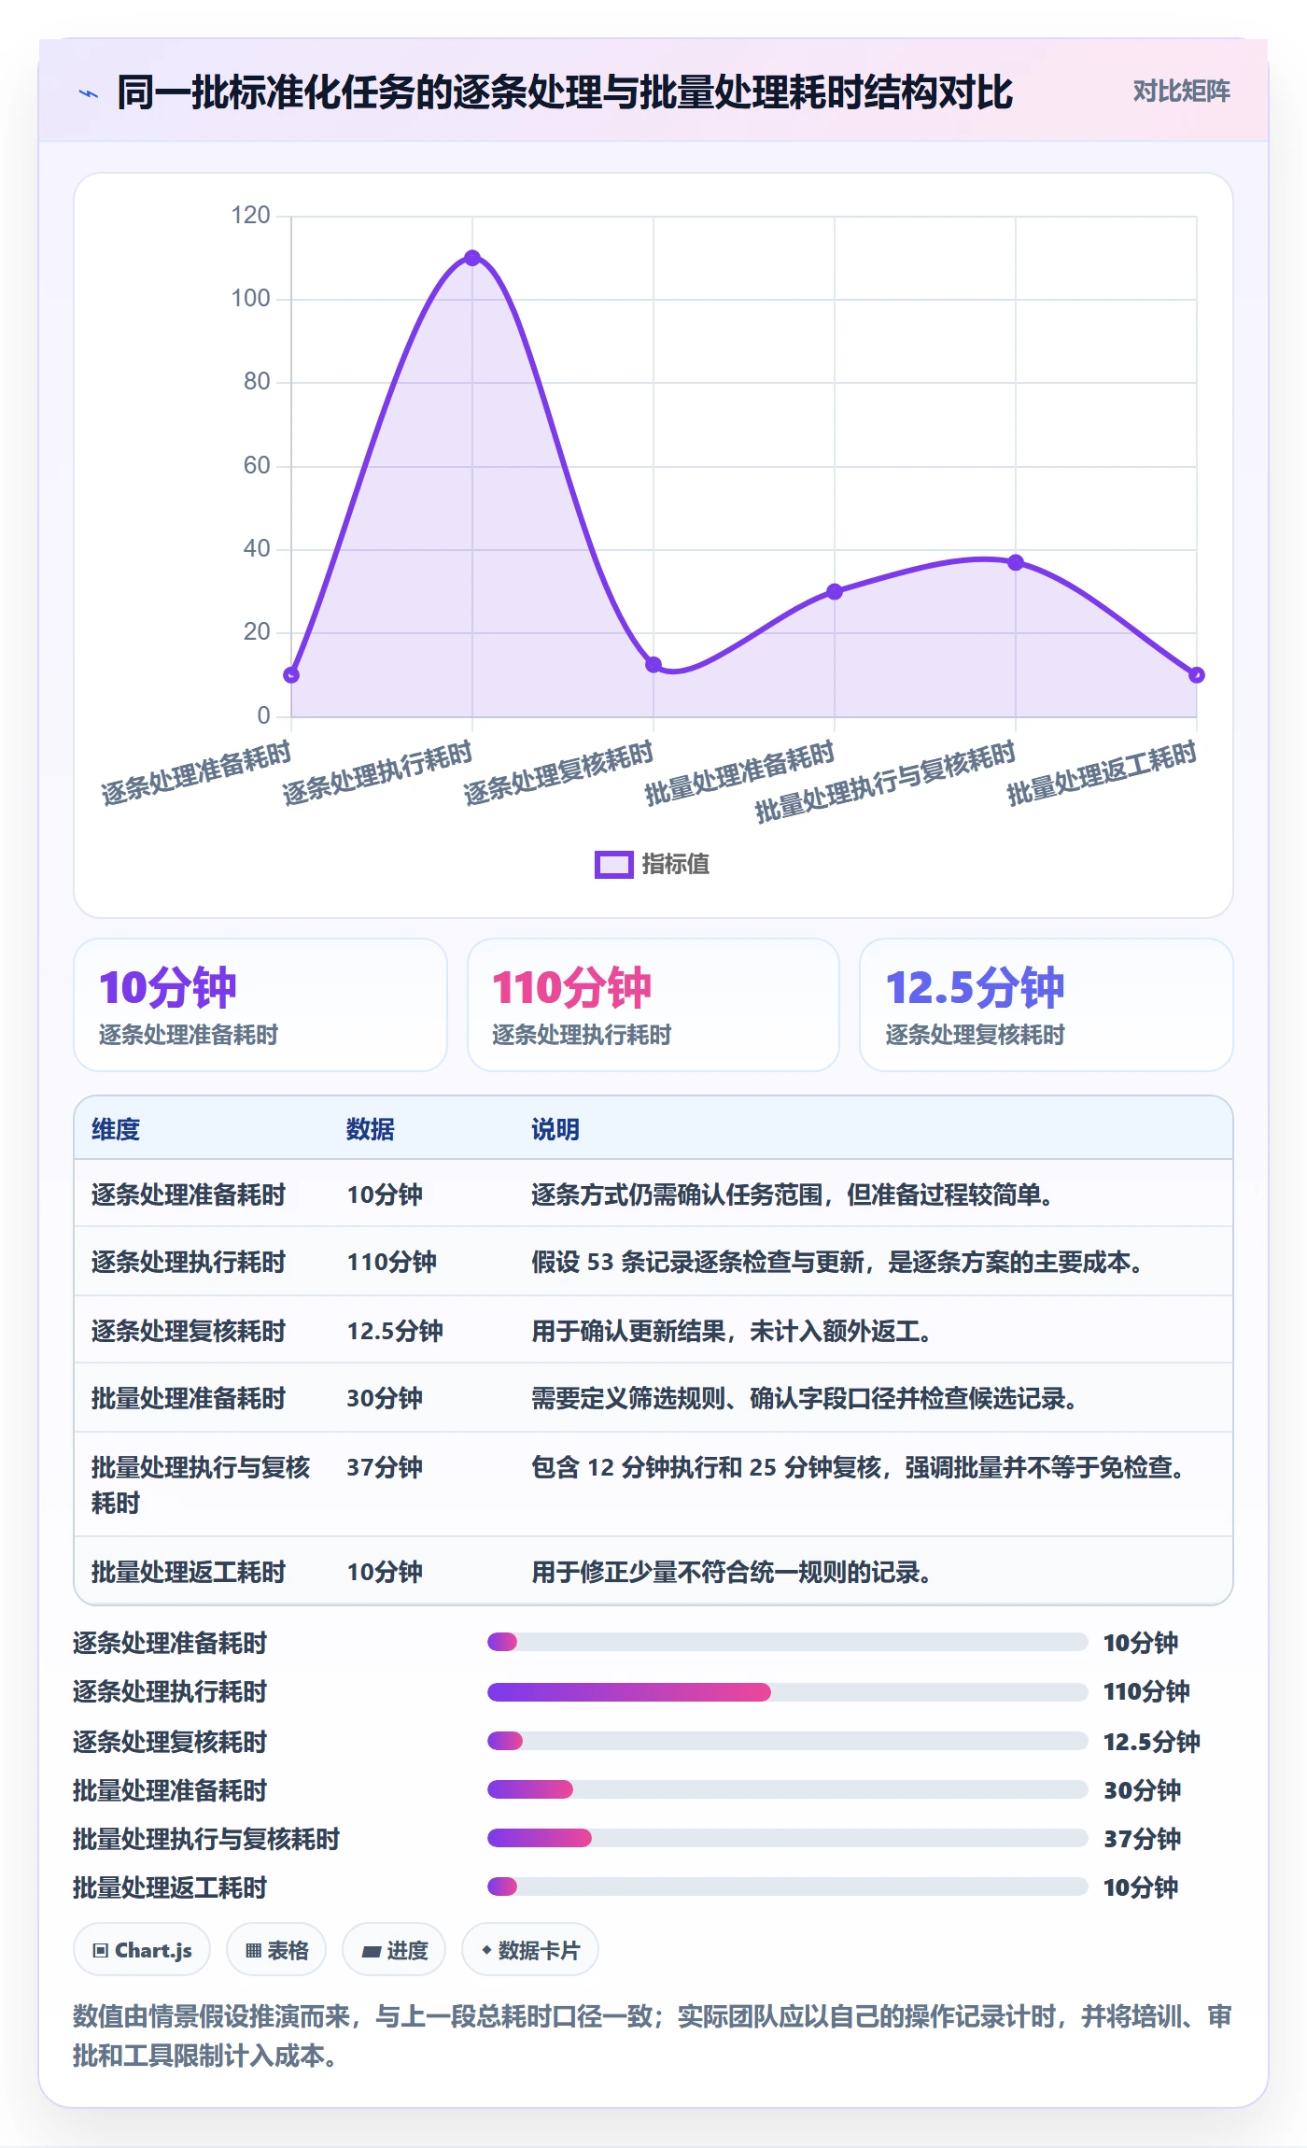Click the 37分钟 table cell
This screenshot has height=2148, width=1307.
385,1467
